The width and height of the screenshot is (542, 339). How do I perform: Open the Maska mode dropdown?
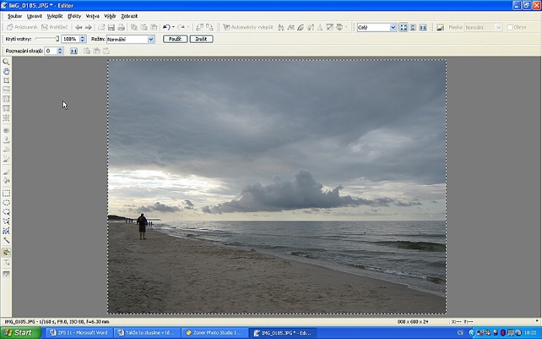tap(483, 27)
